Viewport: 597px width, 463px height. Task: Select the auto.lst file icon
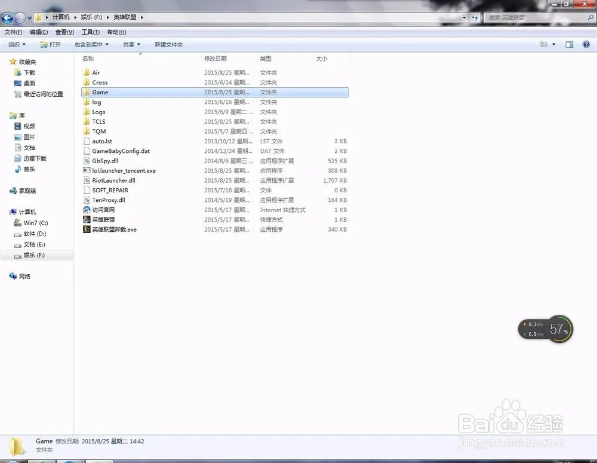(87, 141)
